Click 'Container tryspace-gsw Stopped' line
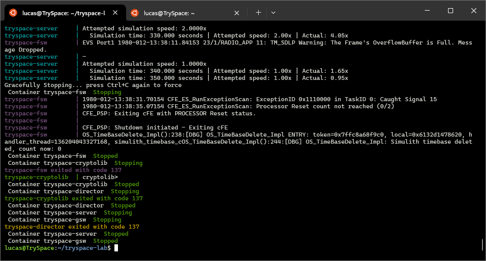Screen dimensions: 486x261 [x=63, y=241]
